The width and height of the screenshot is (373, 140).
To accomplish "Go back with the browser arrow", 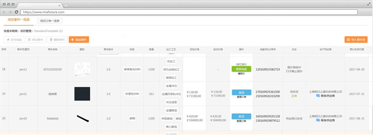I will [4, 12].
